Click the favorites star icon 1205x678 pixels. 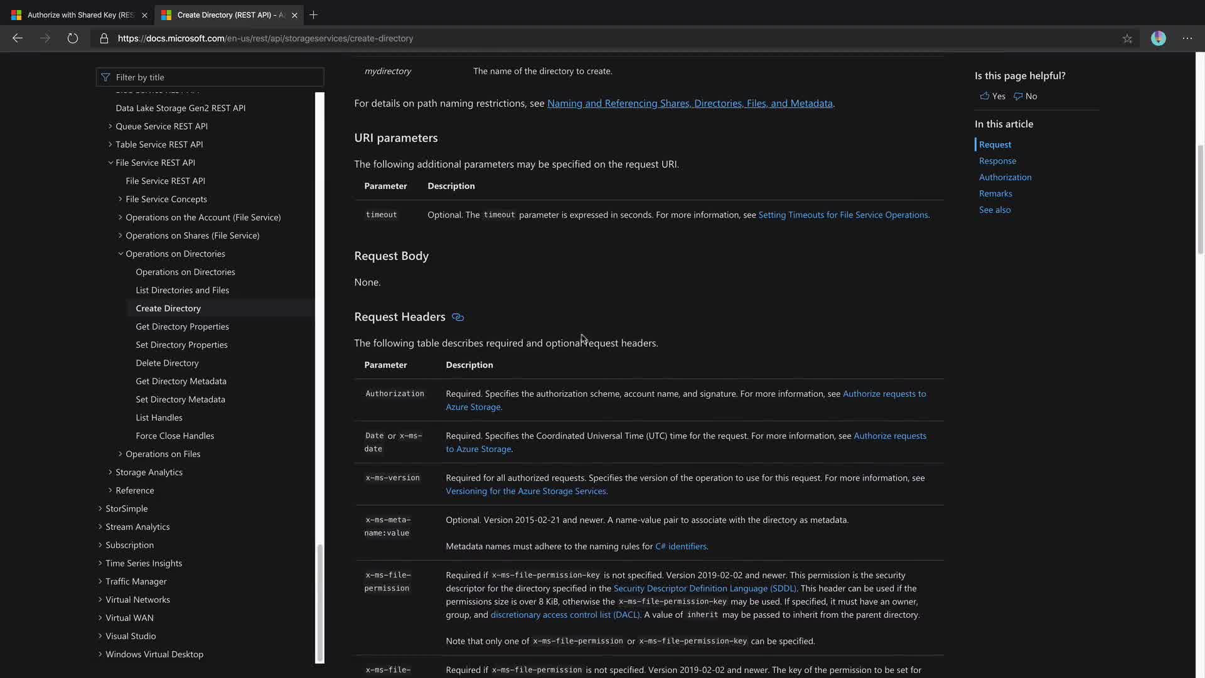pyautogui.click(x=1127, y=38)
